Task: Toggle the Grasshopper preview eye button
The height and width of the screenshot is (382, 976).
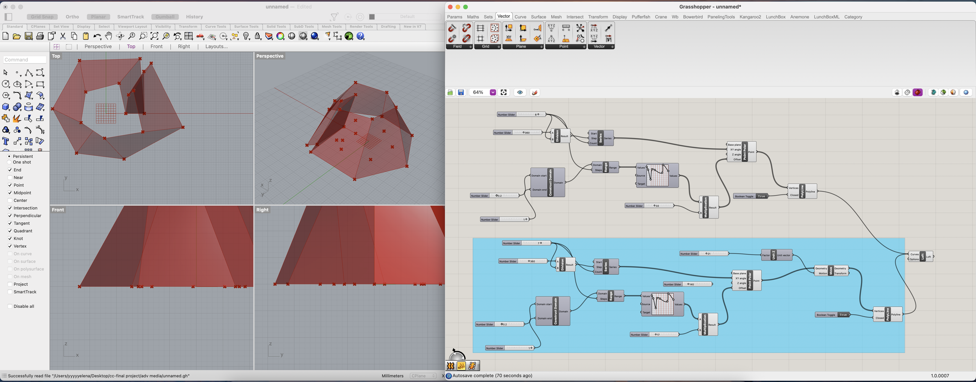Action: pyautogui.click(x=520, y=92)
